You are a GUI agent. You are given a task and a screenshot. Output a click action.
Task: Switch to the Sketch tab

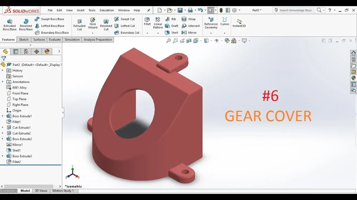click(24, 39)
